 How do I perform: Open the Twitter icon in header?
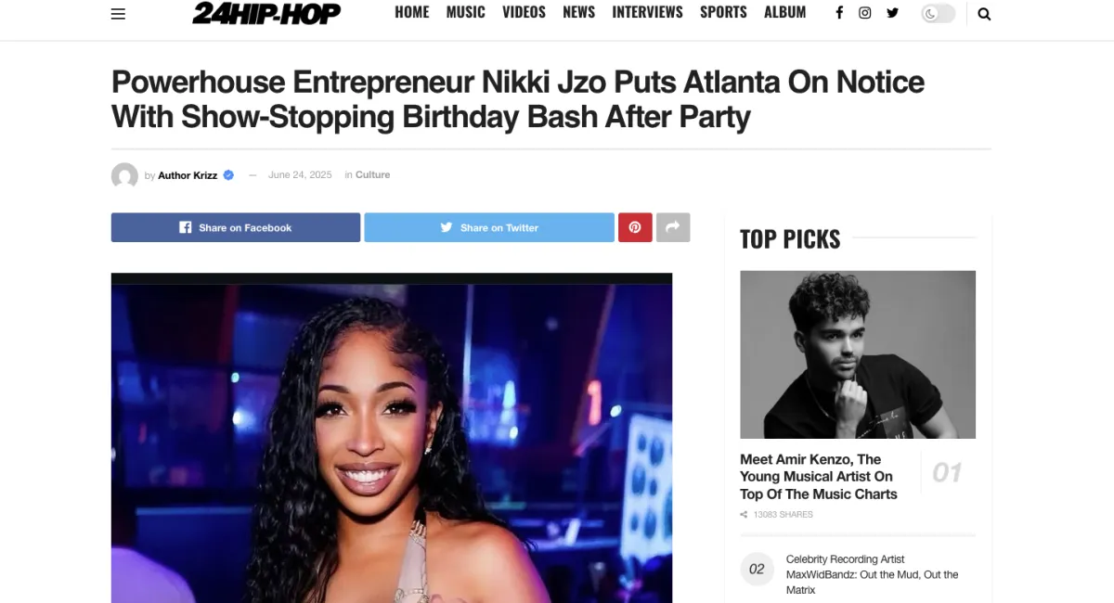[892, 13]
